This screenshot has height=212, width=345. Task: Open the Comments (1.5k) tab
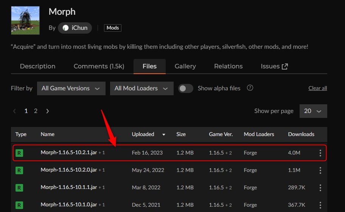click(99, 66)
